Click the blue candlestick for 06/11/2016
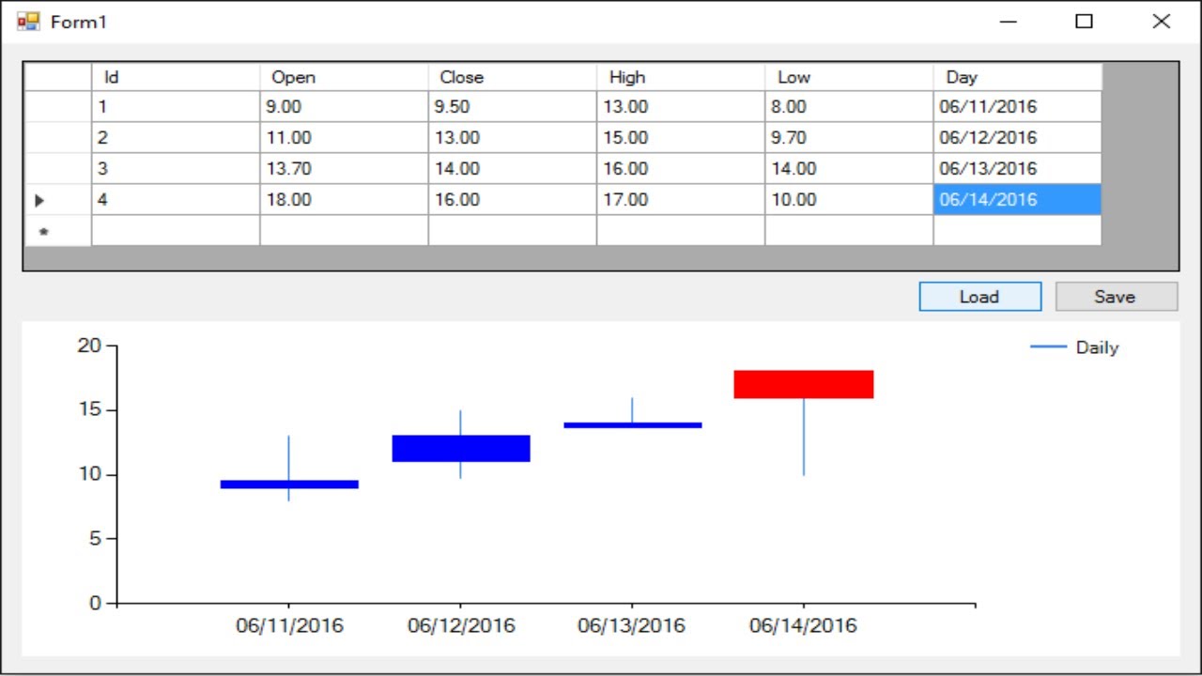This screenshot has height=676, width=1202. tap(289, 484)
